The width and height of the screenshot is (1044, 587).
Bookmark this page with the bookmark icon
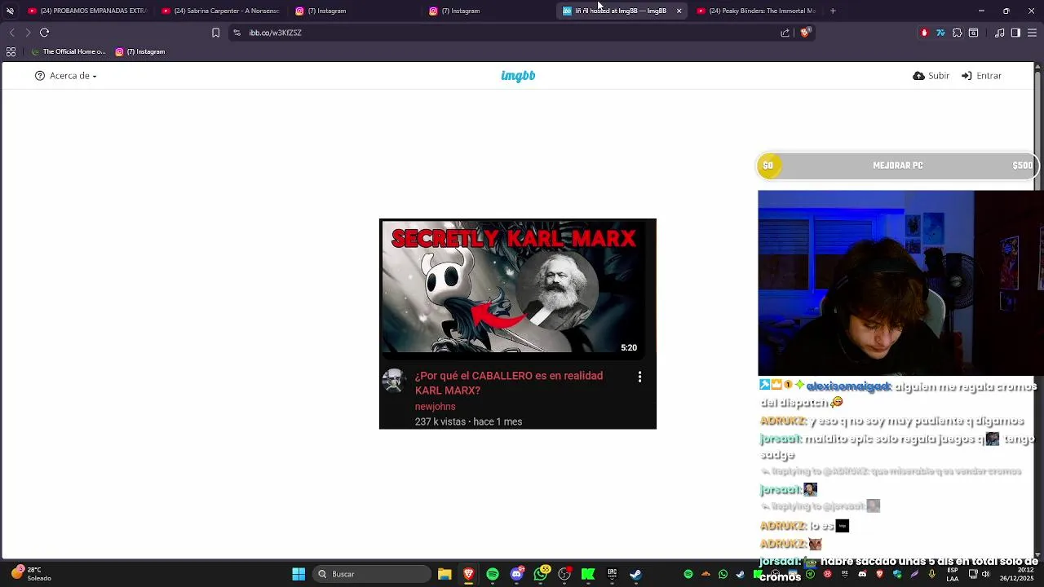coord(215,33)
